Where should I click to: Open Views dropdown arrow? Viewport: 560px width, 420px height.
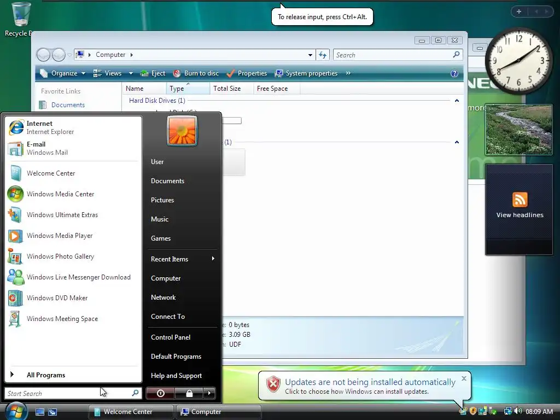pos(131,73)
